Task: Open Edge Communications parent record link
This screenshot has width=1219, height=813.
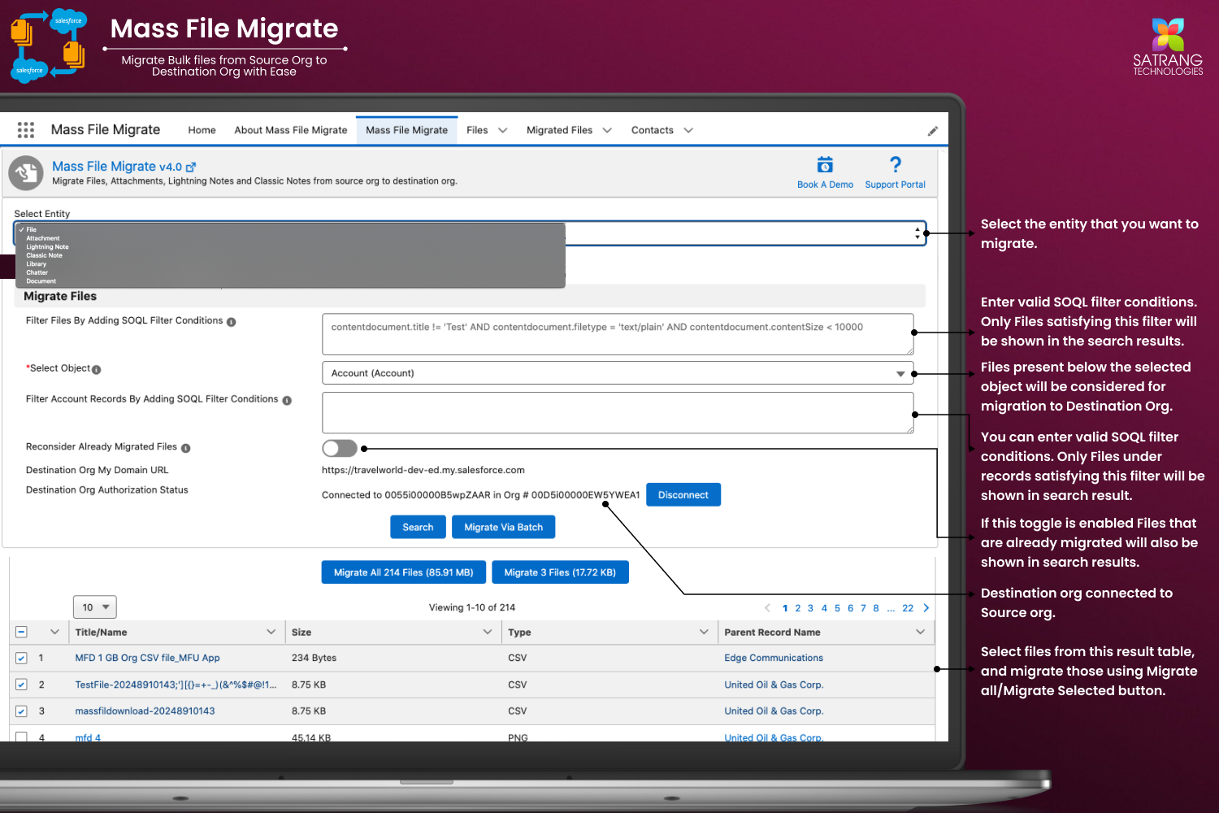Action: pos(774,659)
